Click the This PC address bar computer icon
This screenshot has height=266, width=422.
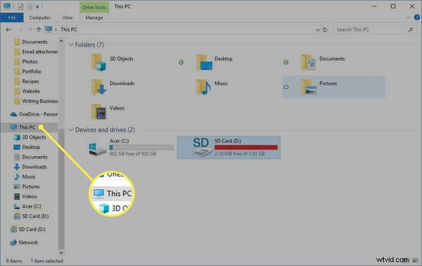[49, 29]
